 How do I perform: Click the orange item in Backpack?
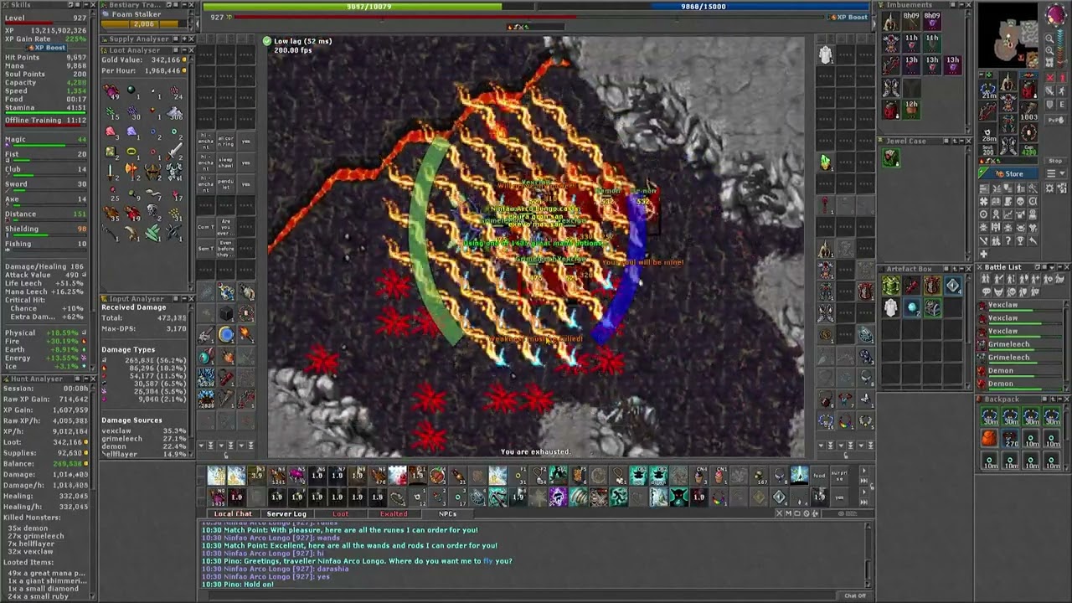(989, 438)
